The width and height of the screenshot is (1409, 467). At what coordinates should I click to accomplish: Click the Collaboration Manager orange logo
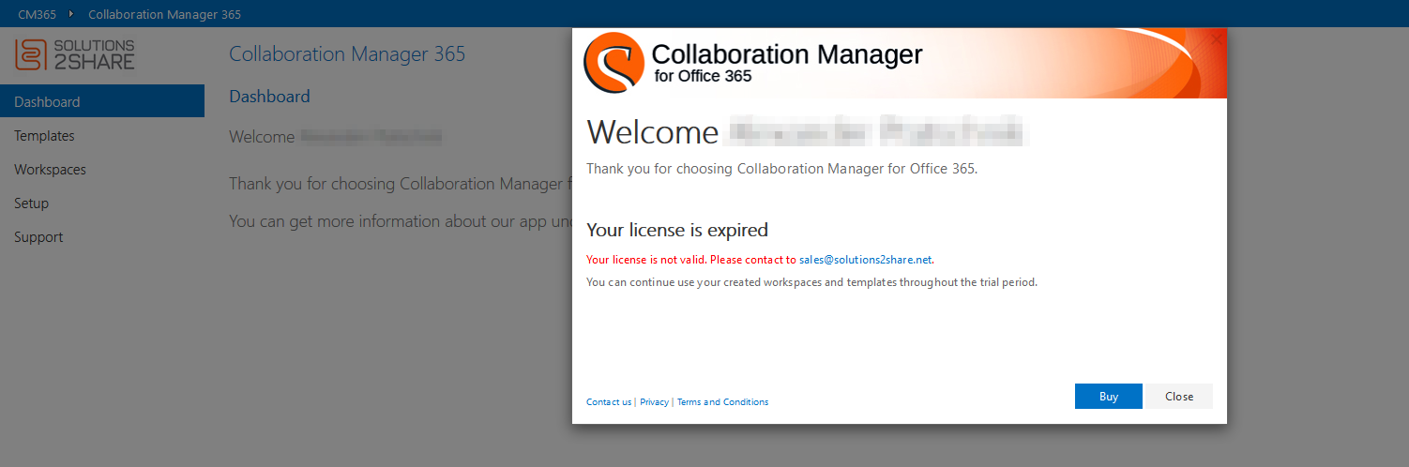point(614,63)
